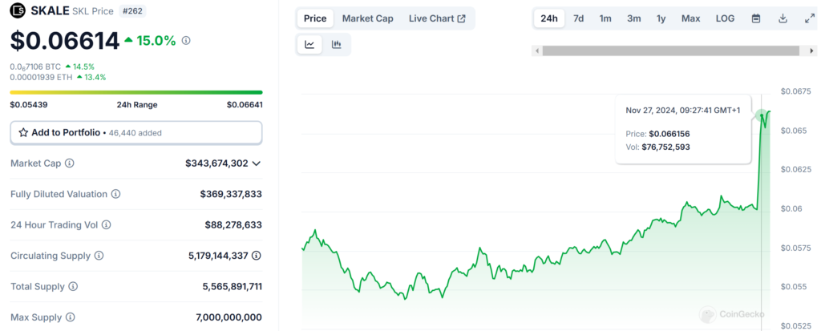
Task: Switch to the candlestick chart icon
Action: coord(336,45)
